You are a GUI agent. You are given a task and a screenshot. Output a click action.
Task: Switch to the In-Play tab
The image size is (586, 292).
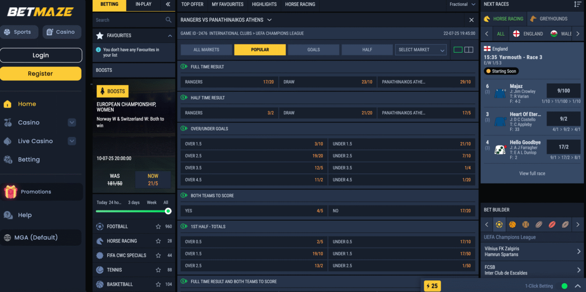pos(143,4)
